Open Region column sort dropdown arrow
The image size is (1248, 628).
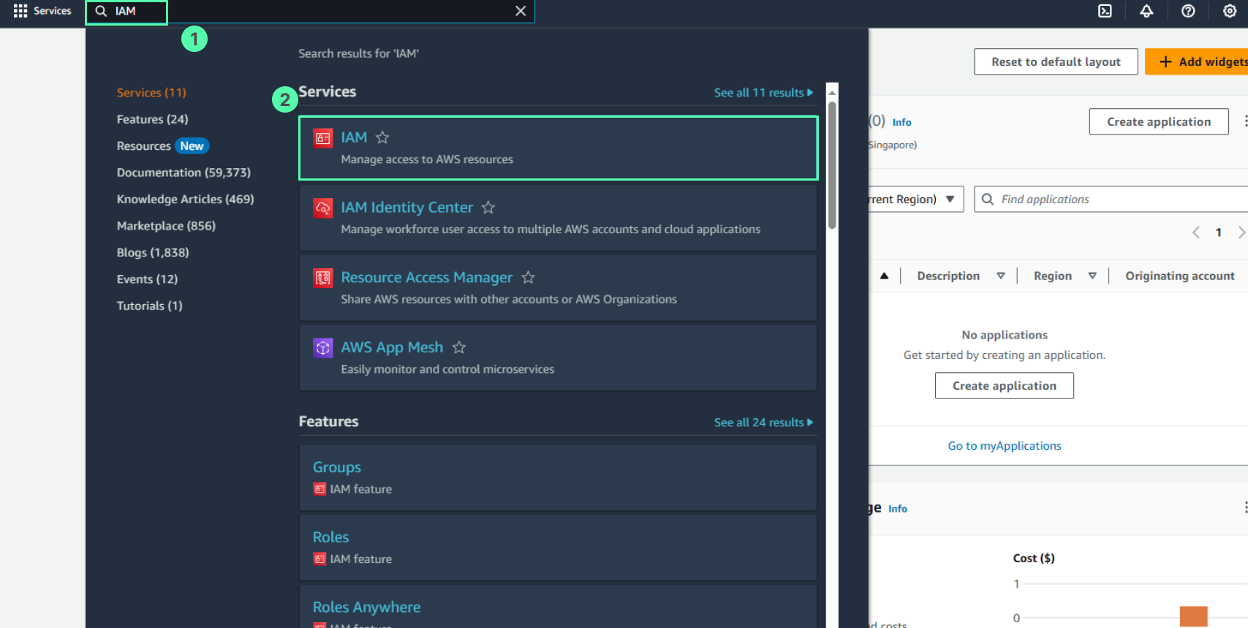click(x=1092, y=276)
